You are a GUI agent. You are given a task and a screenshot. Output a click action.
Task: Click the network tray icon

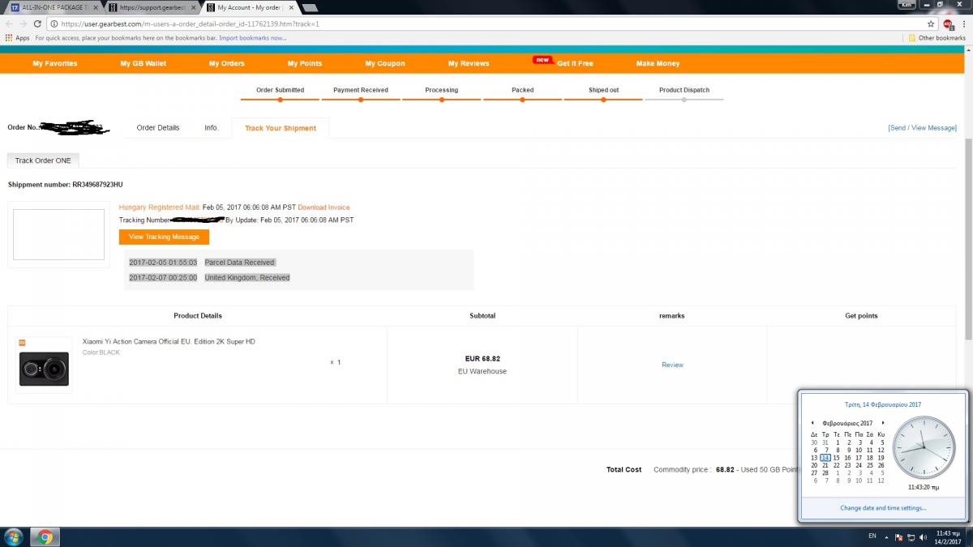(911, 536)
